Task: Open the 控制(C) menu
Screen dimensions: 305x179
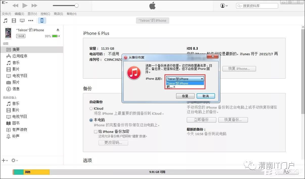Action: [45, 14]
